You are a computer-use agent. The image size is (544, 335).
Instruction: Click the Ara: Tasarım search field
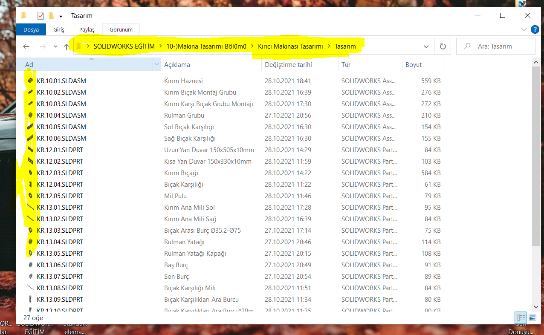coord(495,46)
